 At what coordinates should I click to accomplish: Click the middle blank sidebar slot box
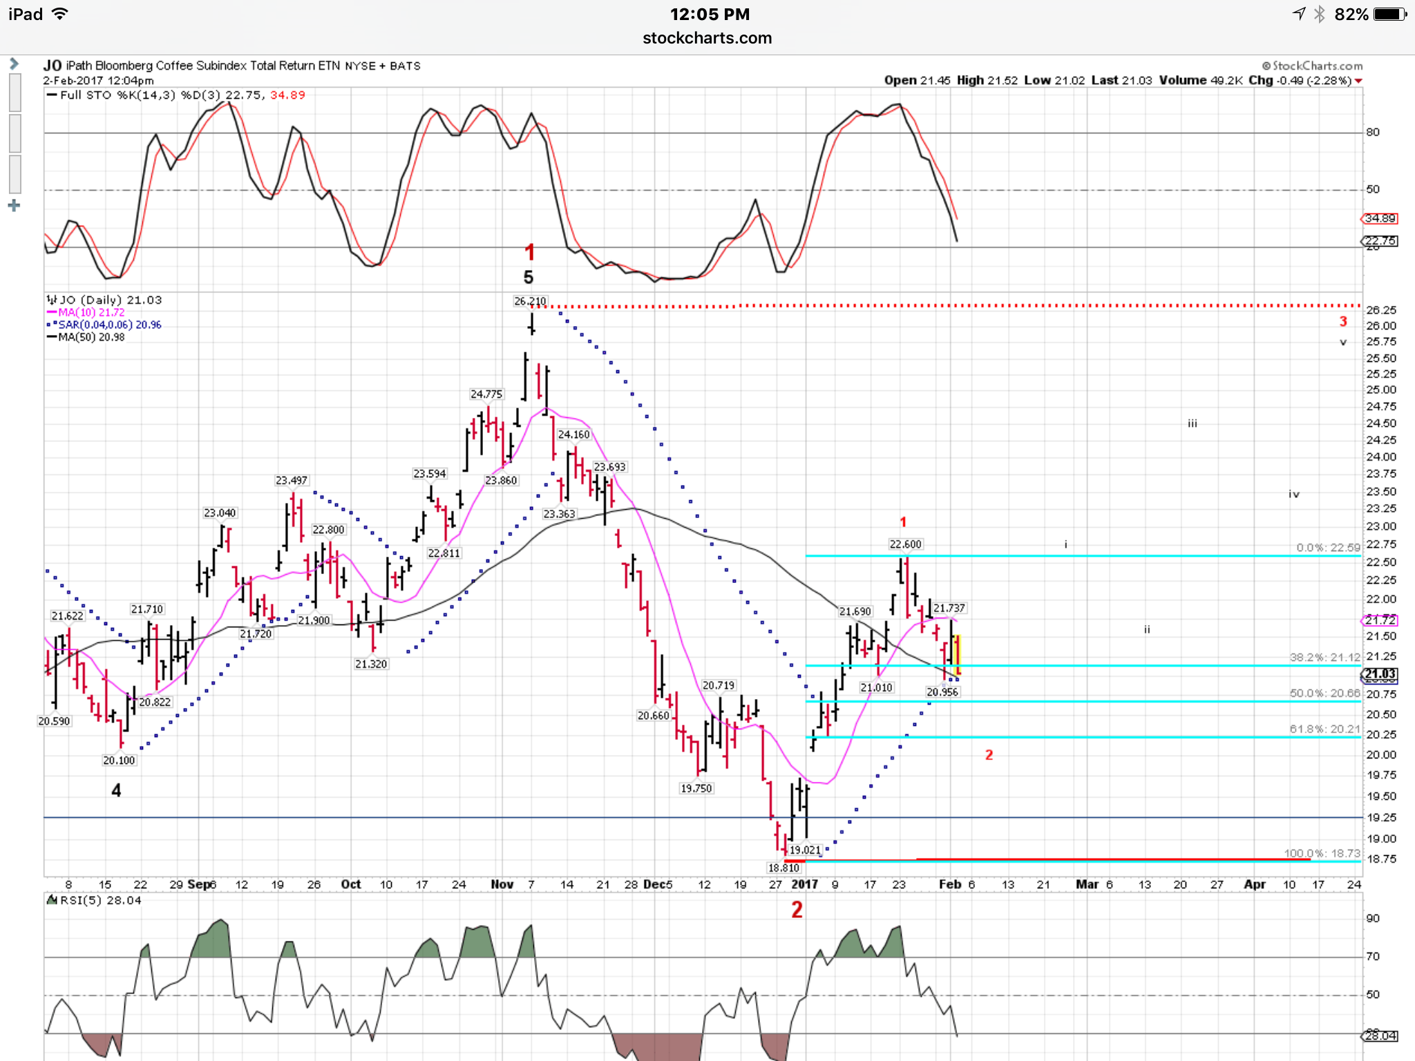tap(15, 133)
